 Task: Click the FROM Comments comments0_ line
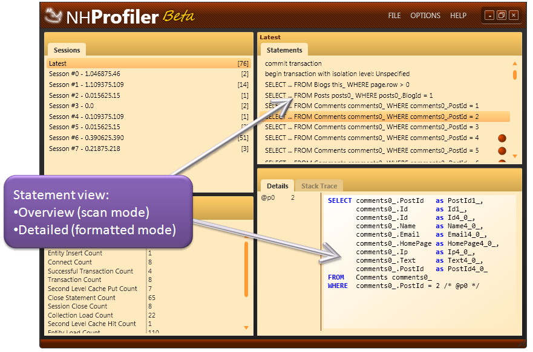pos(380,277)
